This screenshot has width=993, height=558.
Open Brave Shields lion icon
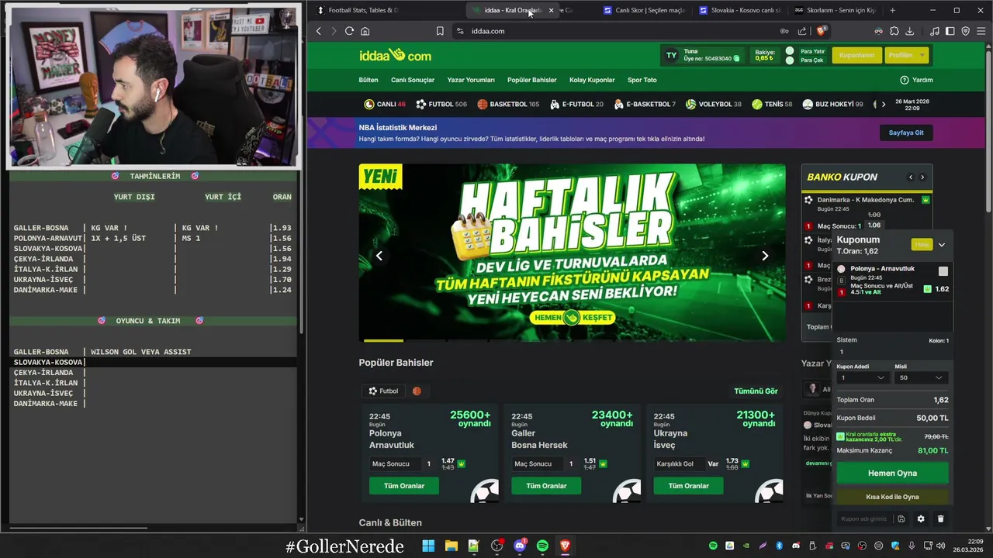click(x=822, y=31)
